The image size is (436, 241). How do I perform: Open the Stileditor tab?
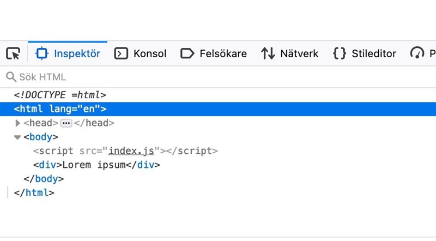[365, 53]
